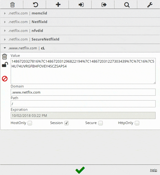160x175 pixels.
Task: Select the NetflixId cookie name text
Action: coord(39,22)
